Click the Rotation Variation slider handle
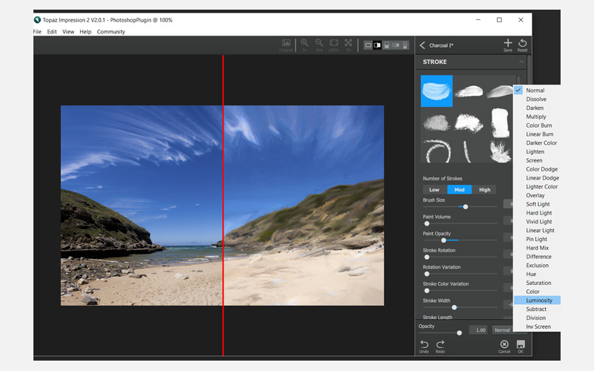This screenshot has height=371, width=594. click(x=427, y=274)
